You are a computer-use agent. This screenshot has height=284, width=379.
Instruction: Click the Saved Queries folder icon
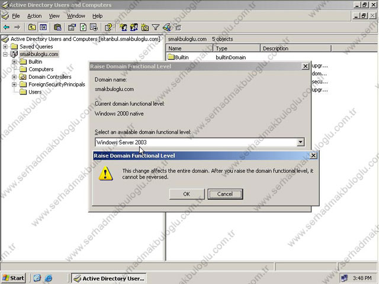coord(14,46)
